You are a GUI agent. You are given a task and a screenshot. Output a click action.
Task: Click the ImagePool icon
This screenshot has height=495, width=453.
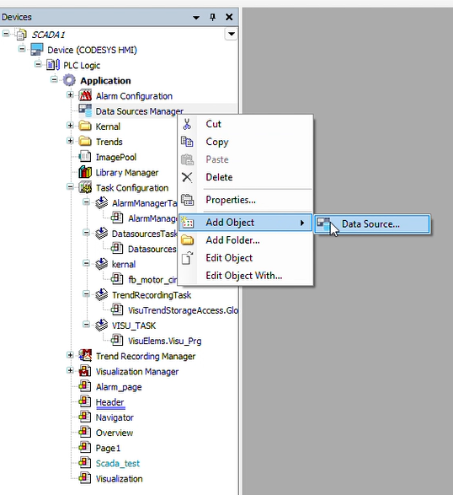coord(85,157)
